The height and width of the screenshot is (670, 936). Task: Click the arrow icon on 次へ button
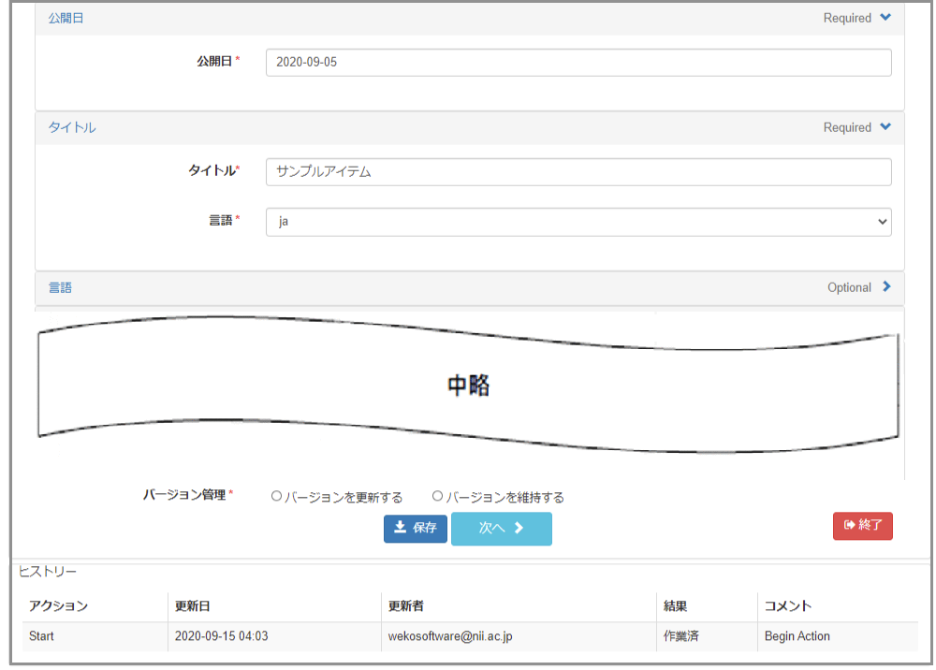[x=519, y=529]
